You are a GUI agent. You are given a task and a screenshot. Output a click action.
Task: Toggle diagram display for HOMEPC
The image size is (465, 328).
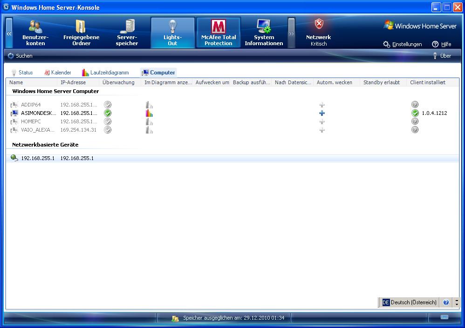(x=149, y=121)
